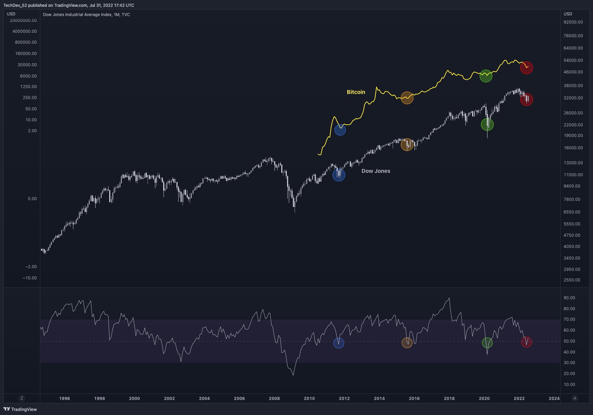Screen dimensions: 593x415
Task: Click the 2020 label on time axis
Action: [x=484, y=399]
